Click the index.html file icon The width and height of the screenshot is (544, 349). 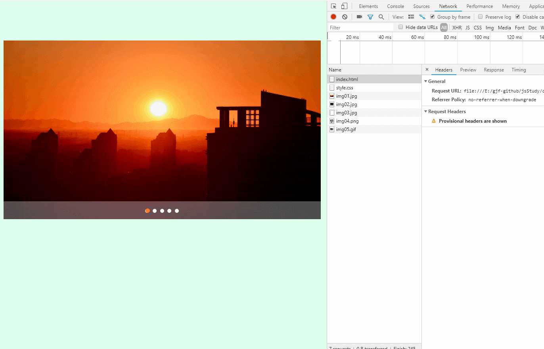click(332, 79)
